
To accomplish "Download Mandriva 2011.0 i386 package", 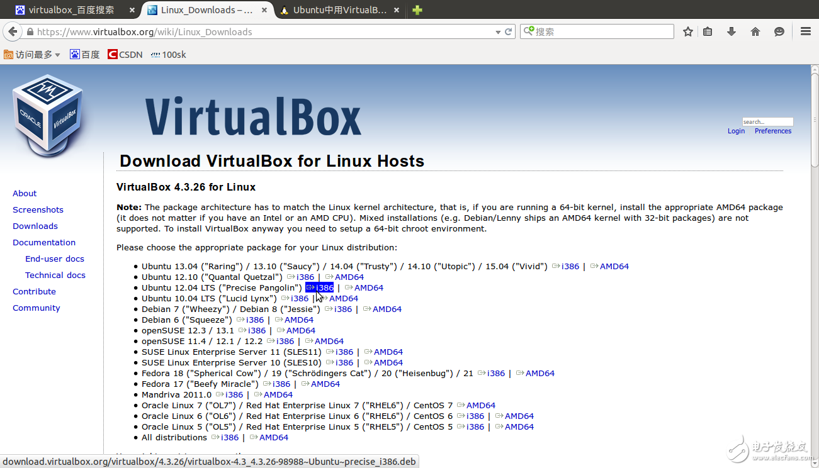I will 229,394.
